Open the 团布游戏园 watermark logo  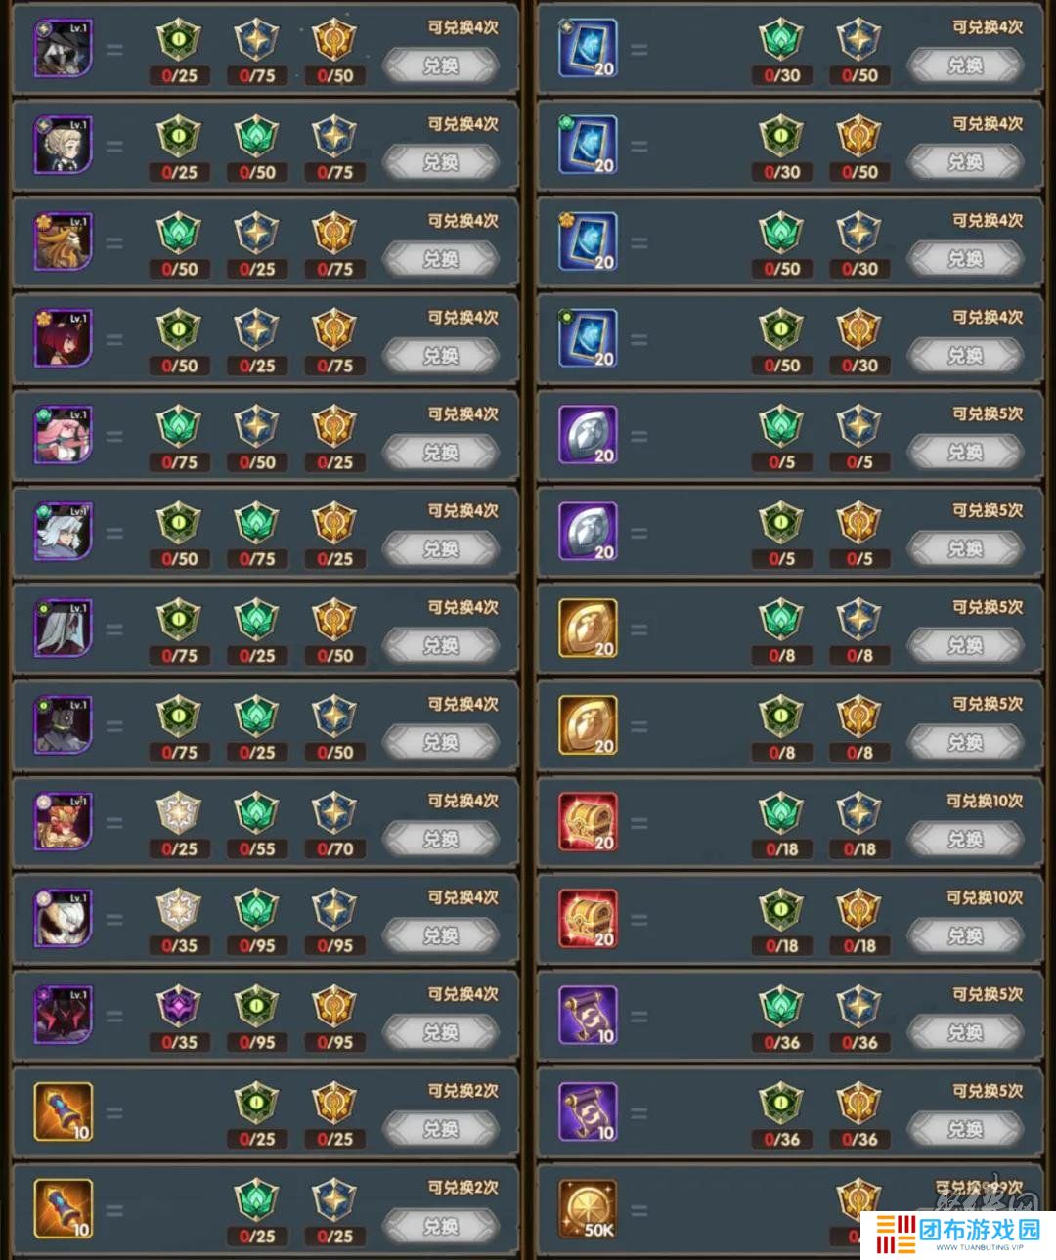pos(958,1234)
